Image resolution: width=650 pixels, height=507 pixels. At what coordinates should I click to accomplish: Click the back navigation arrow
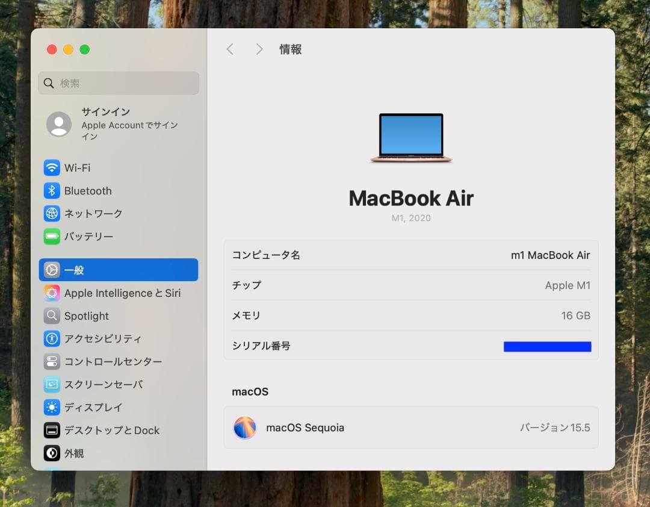230,49
